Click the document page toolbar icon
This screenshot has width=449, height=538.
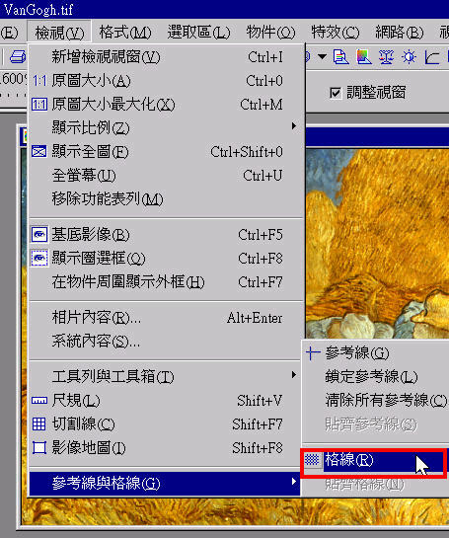click(340, 57)
